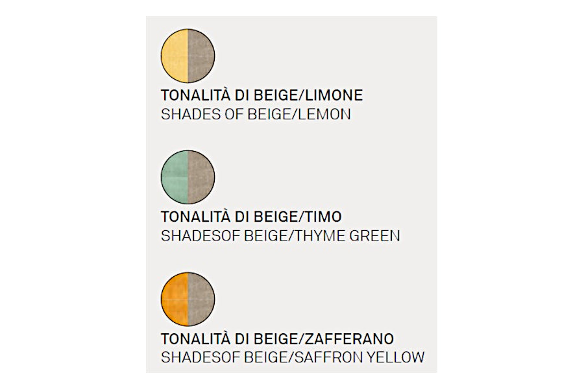Viewport: 584px width, 389px height.
Task: Click SHADESOF in the thyme green caption
Action: pyautogui.click(x=190, y=236)
